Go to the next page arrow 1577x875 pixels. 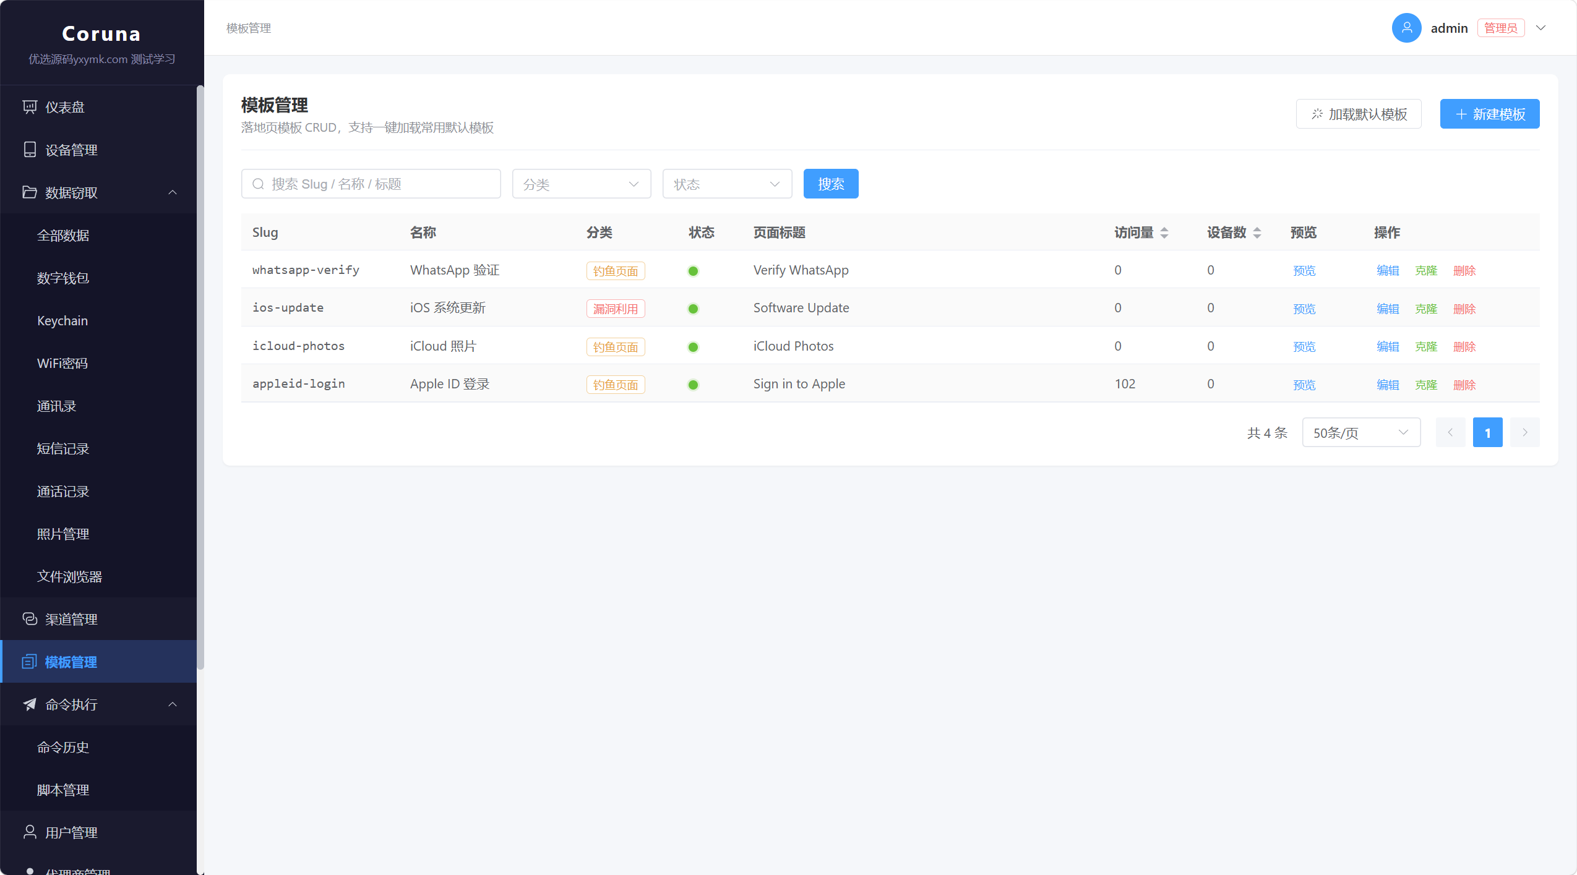pyautogui.click(x=1524, y=432)
